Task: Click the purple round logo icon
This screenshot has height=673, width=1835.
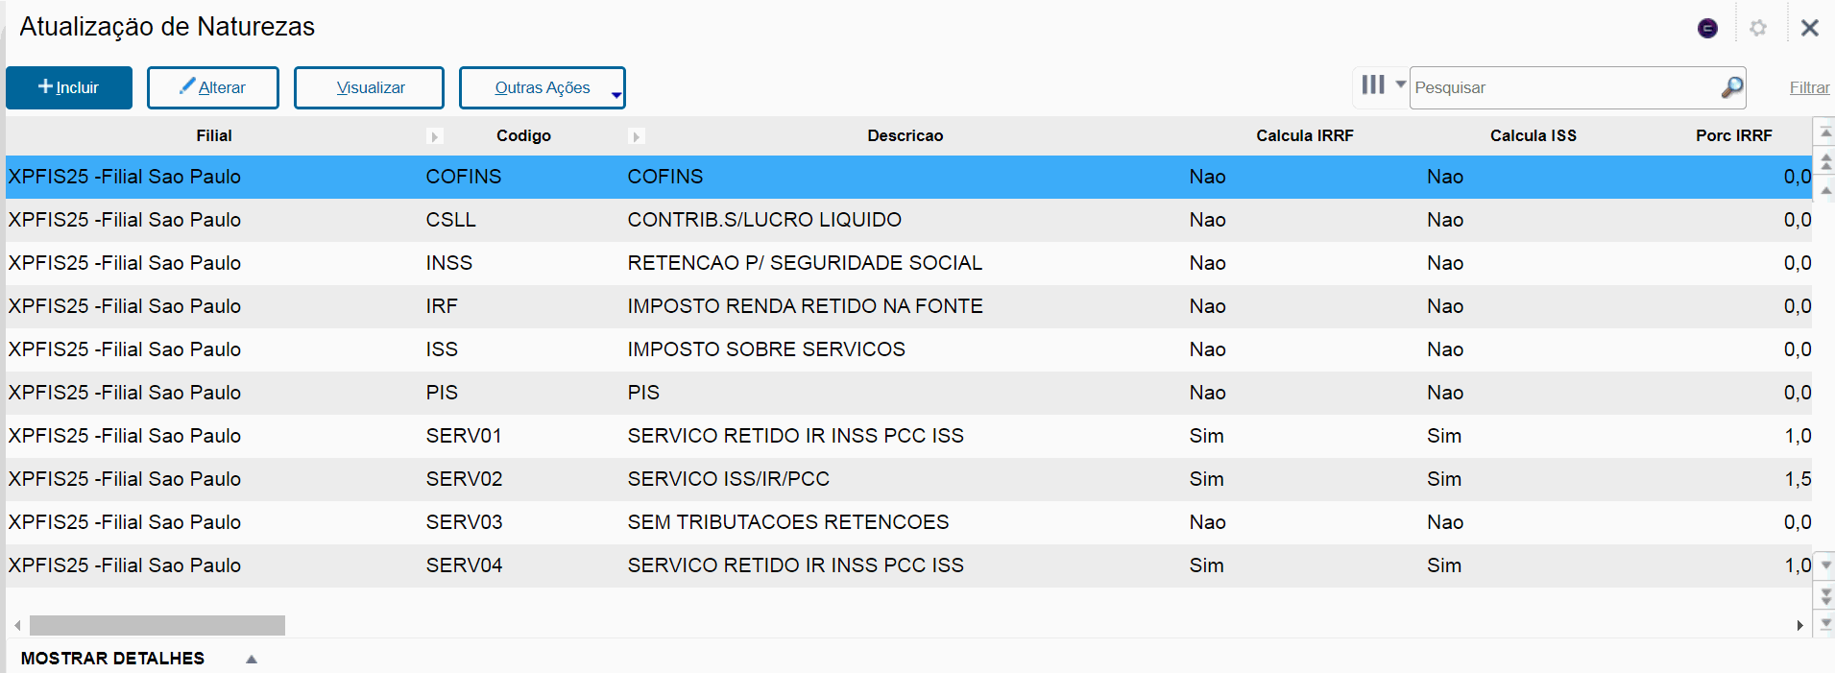Action: (x=1707, y=28)
